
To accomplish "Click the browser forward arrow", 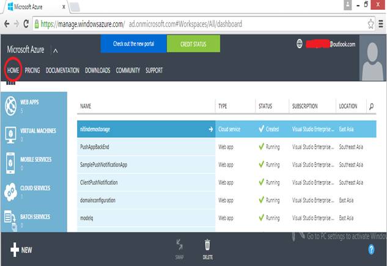I will [17, 24].
